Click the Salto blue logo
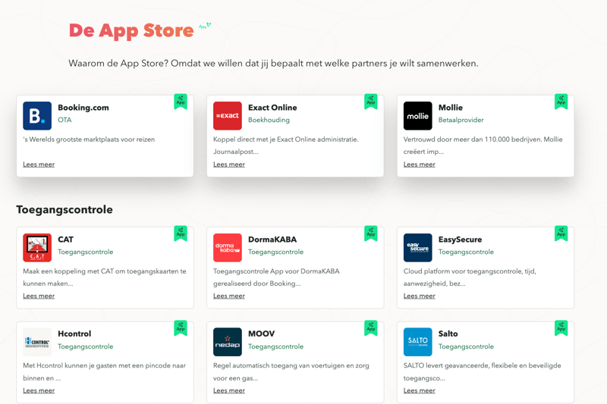The width and height of the screenshot is (607, 404). point(418,342)
